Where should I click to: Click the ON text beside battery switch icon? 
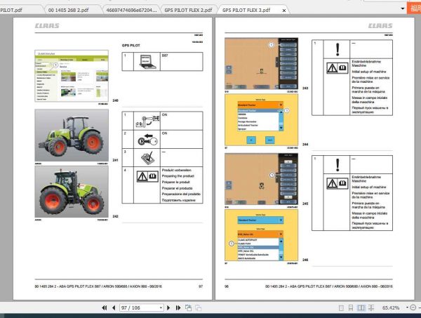(165, 114)
